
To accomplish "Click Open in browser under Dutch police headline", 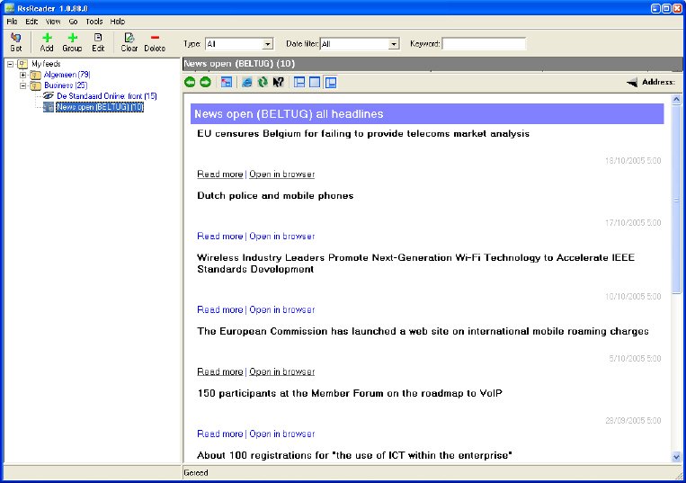I will [281, 237].
